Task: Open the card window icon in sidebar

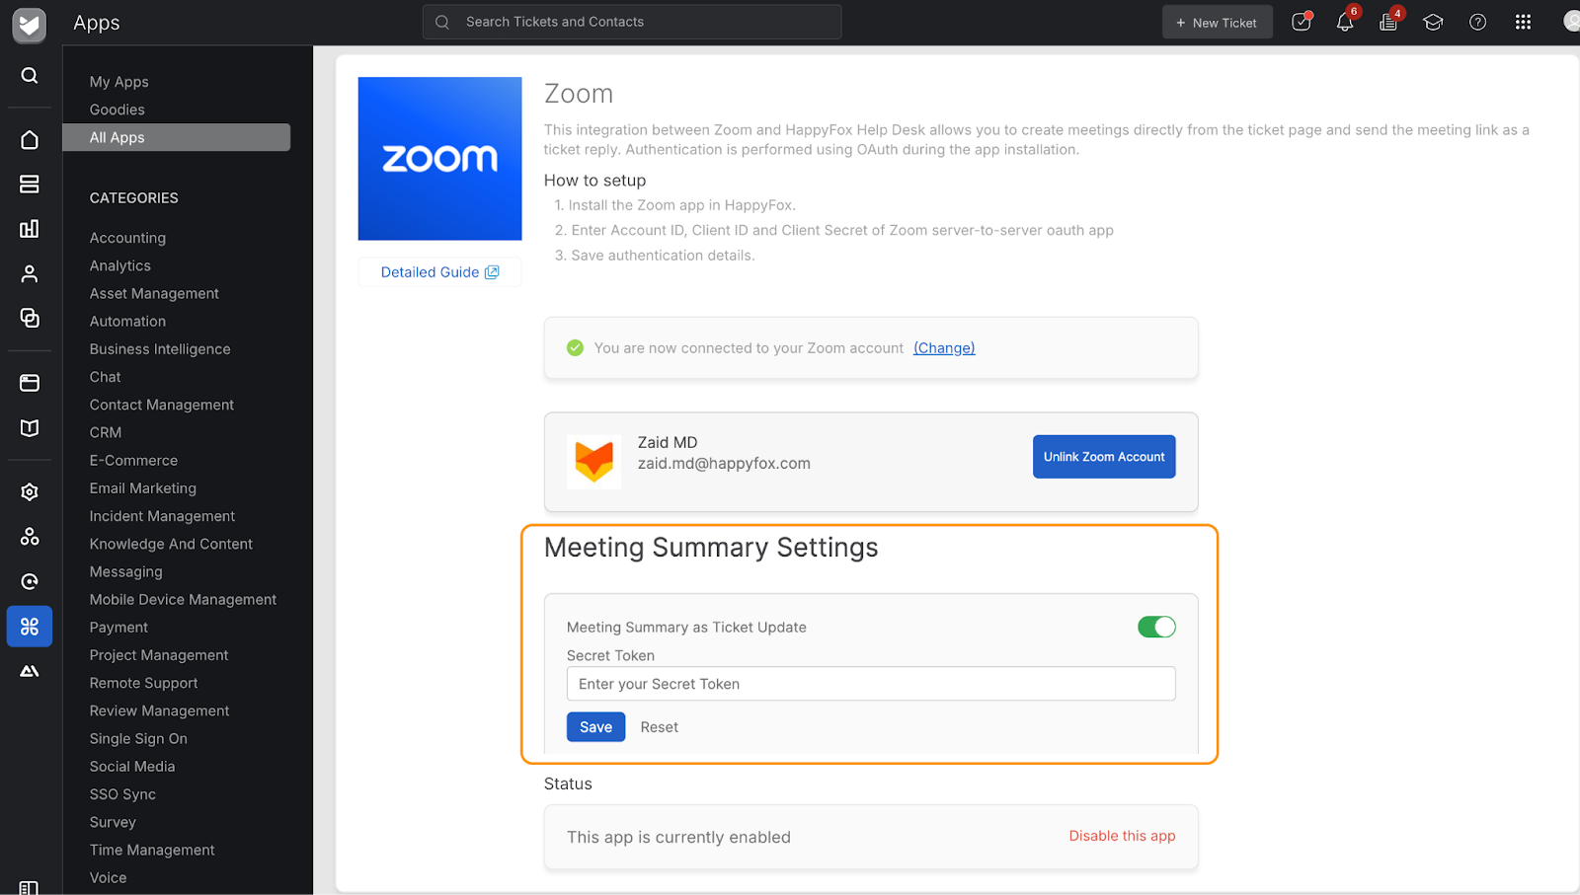Action: pyautogui.click(x=30, y=383)
